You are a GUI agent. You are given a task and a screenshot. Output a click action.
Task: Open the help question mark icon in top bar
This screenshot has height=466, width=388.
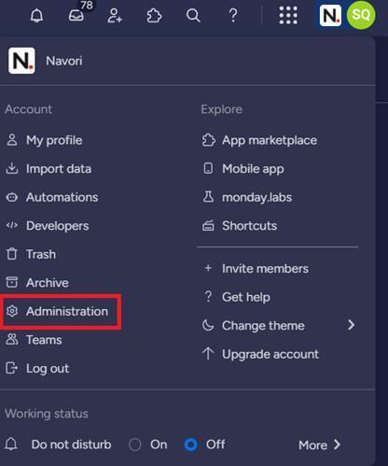[233, 15]
